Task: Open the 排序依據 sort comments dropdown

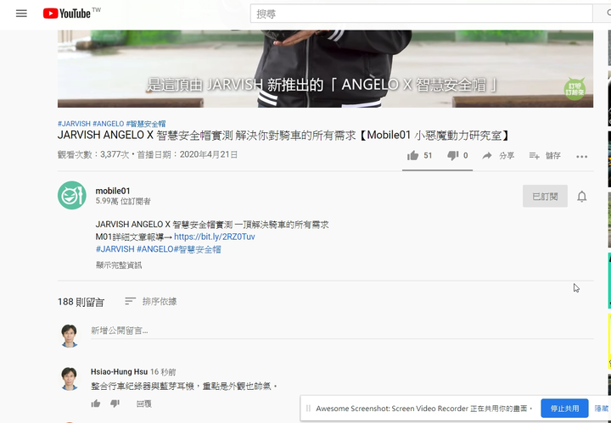Action: click(151, 301)
